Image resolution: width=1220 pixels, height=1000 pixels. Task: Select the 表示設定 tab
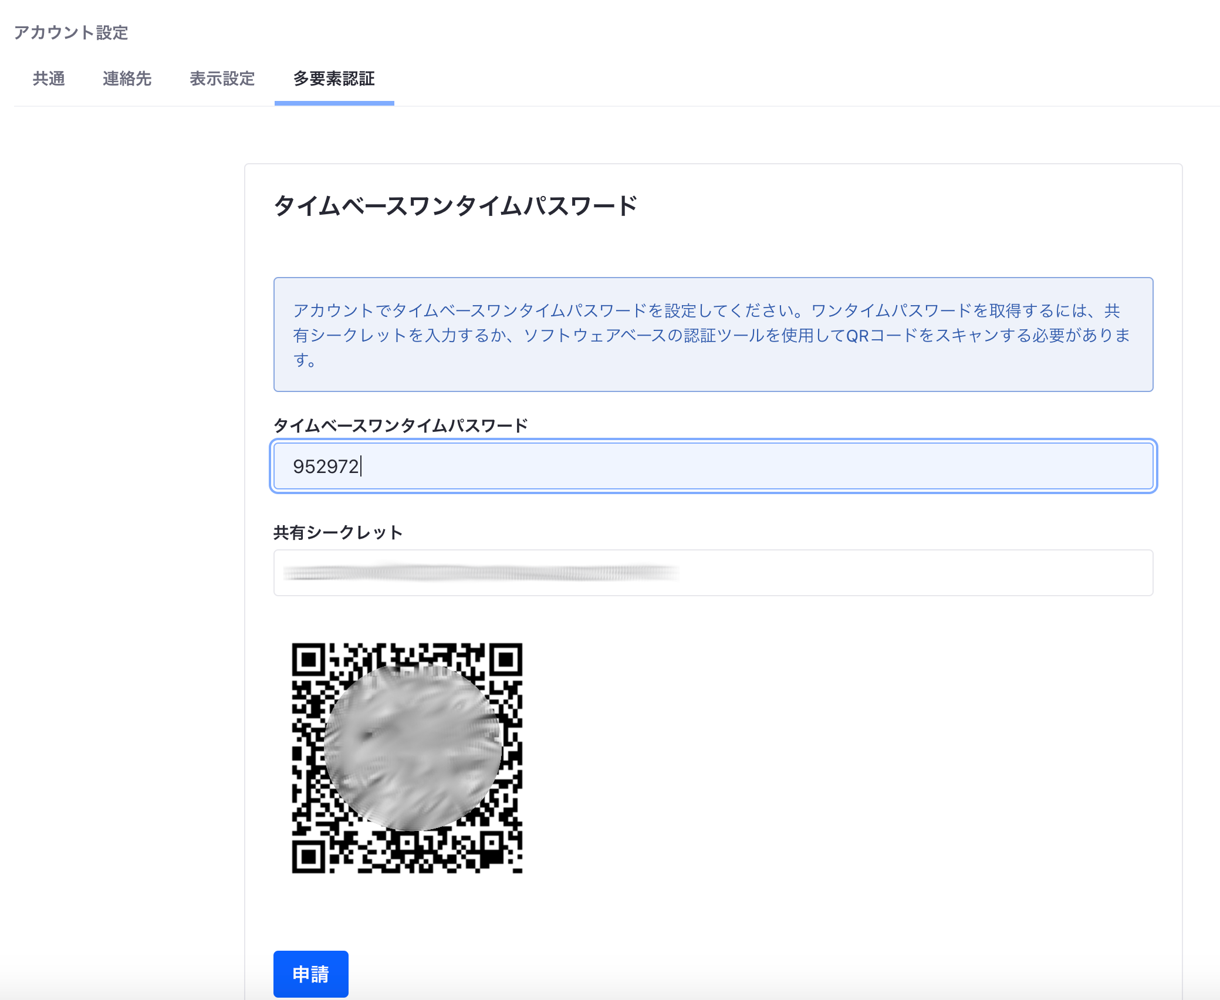click(222, 79)
